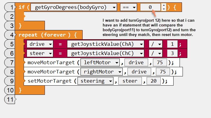
Task: Click the moveMotorTarget text on line 7
Action: coord(51,62)
